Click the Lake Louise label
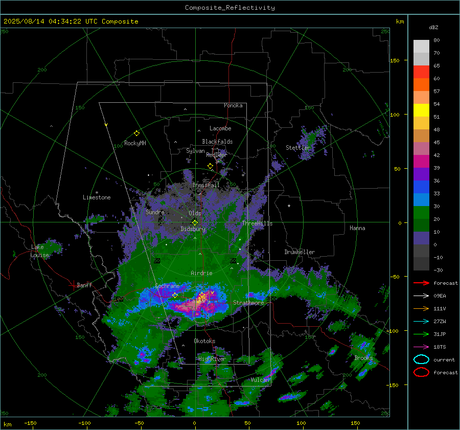Screen dimensions: 460x430 point(39,251)
